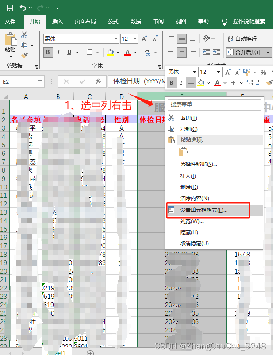Viewport: 273px width, 355px height.
Task: Click the 合并后居中 button
Action: [x=246, y=52]
